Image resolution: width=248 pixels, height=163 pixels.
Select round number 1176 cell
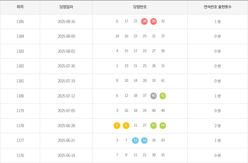(20, 156)
